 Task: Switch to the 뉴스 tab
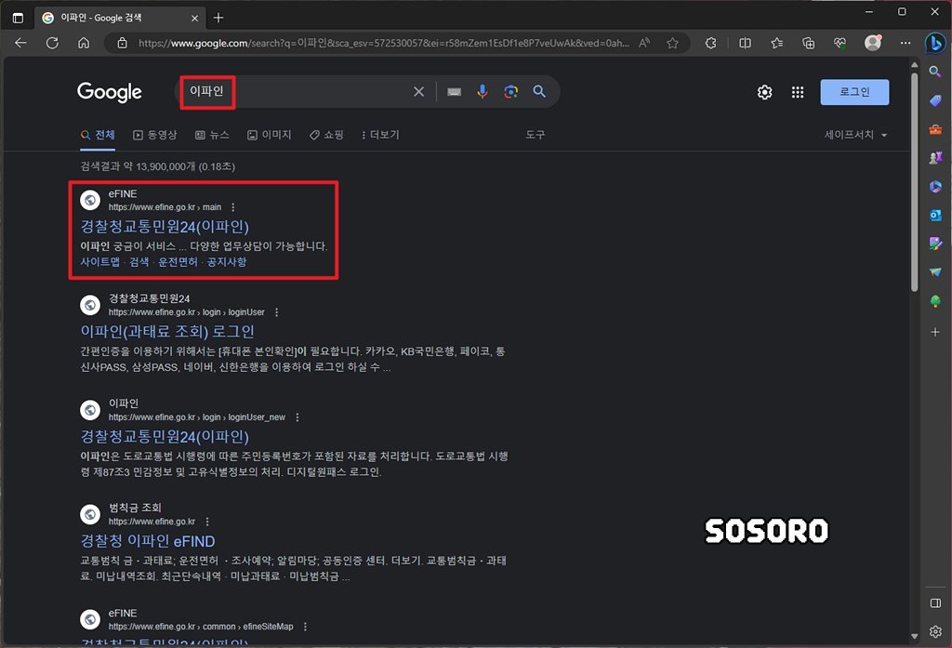(213, 135)
